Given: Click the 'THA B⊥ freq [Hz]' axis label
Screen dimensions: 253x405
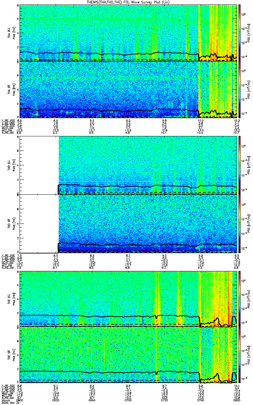Looking at the screenshot, I should coord(11,33).
